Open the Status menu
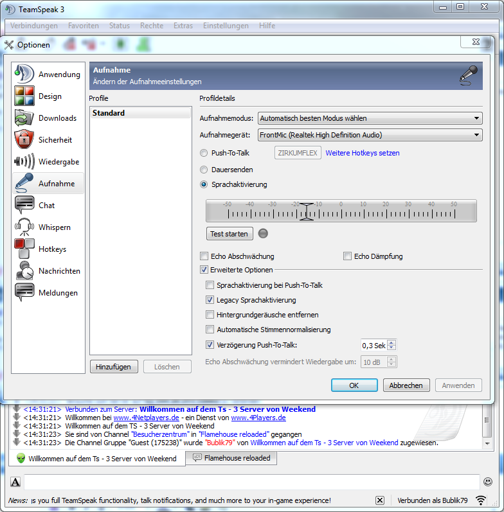 [120, 26]
